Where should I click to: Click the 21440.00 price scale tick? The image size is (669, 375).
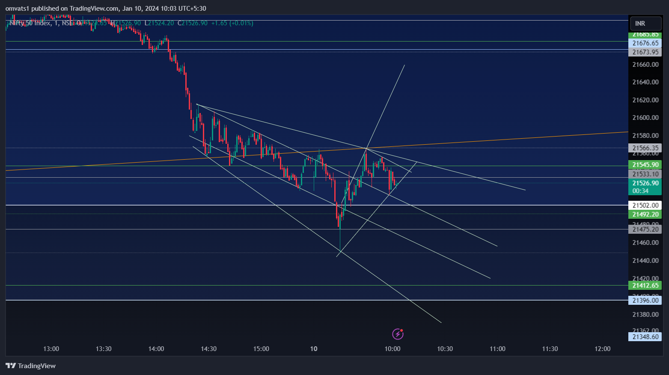point(645,261)
